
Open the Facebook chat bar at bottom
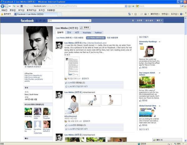[167, 140]
